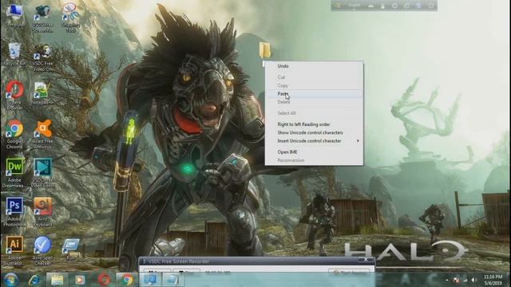Select the Adobe Photoshop desktop icon
The image size is (511, 287).
coord(14,211)
